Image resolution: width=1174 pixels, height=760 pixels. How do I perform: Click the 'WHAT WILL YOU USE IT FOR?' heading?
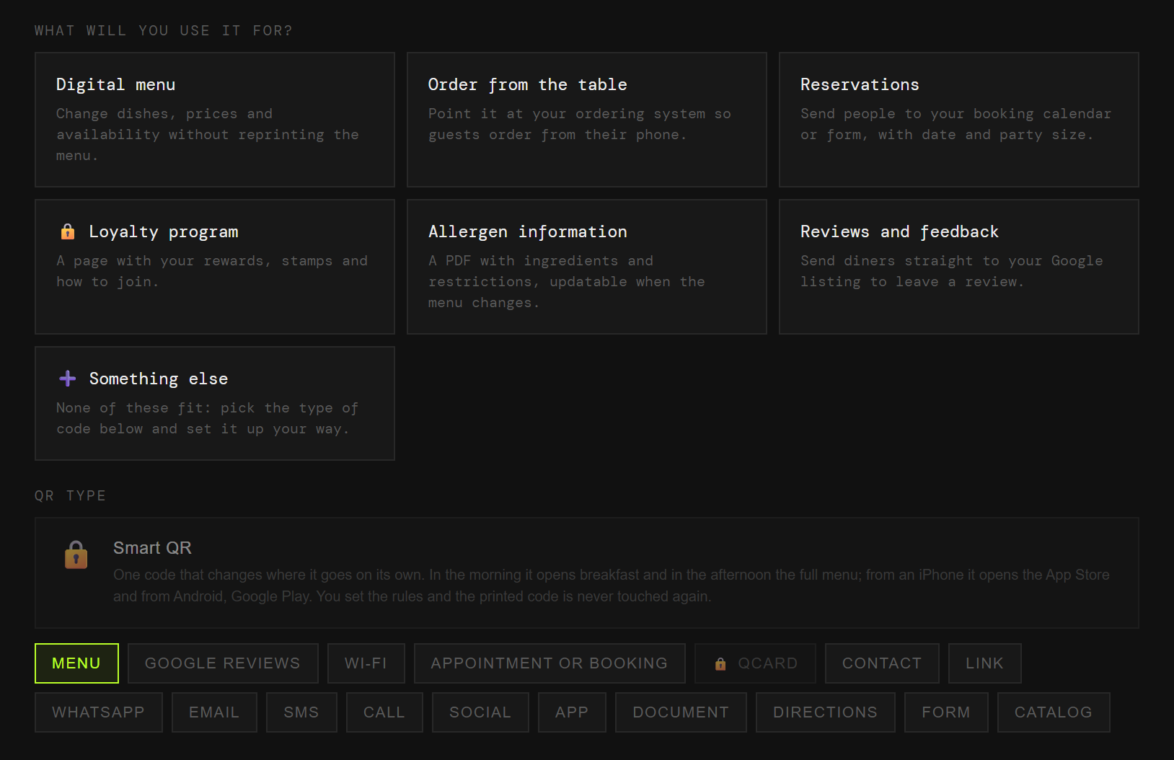164,30
